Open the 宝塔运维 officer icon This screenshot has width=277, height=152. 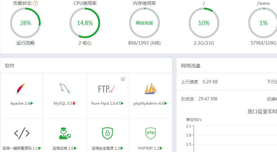pos(65,133)
